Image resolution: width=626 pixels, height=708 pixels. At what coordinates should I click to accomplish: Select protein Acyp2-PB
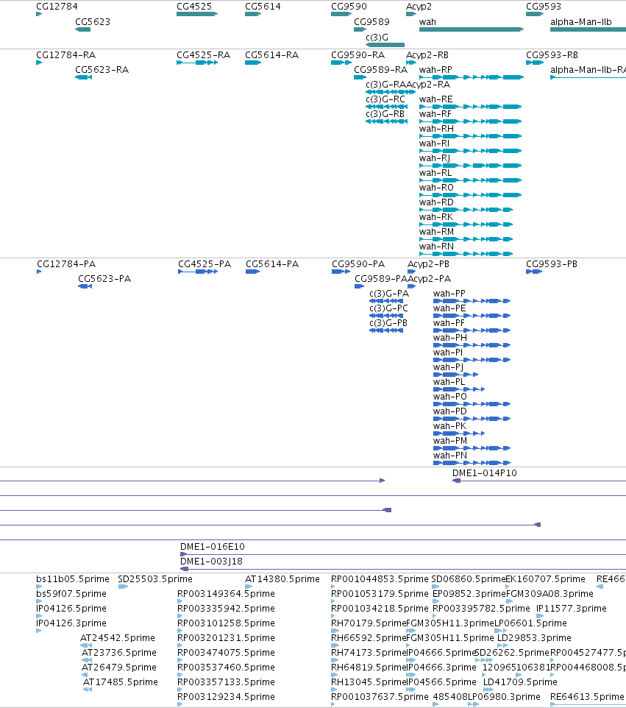(x=428, y=263)
